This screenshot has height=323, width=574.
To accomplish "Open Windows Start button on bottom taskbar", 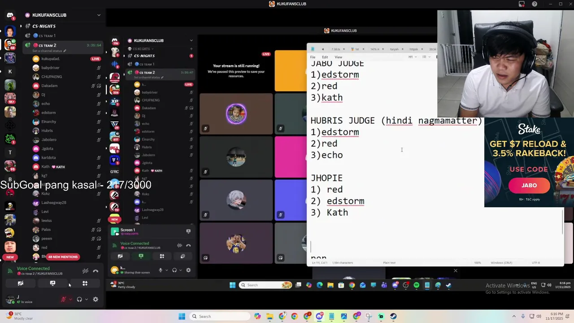I will 182,316.
